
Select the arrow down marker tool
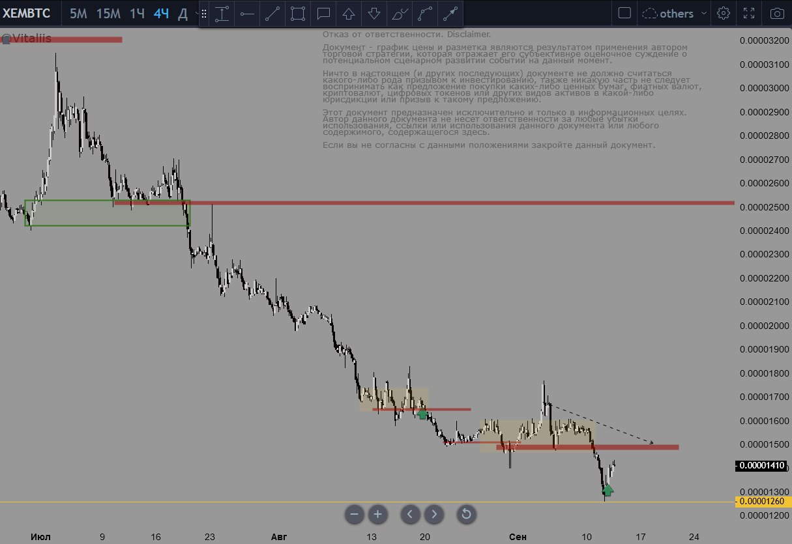(374, 13)
